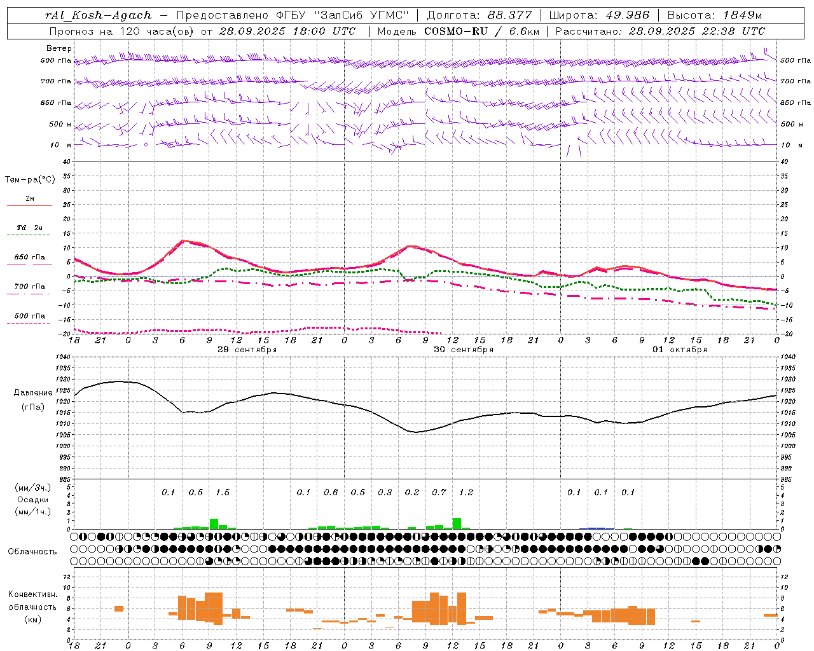Click the Облачность panel label

point(32,551)
